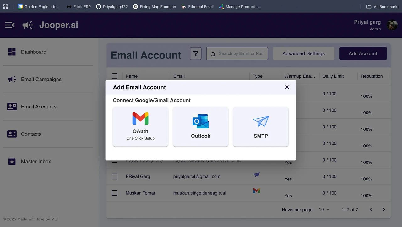Viewport: 402px width, 227px height.
Task: Sort by the Daily Limit column header
Action: click(x=333, y=76)
